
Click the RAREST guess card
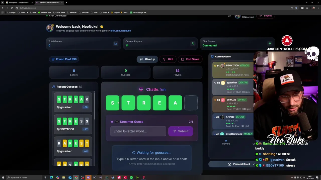[x=73, y=146]
